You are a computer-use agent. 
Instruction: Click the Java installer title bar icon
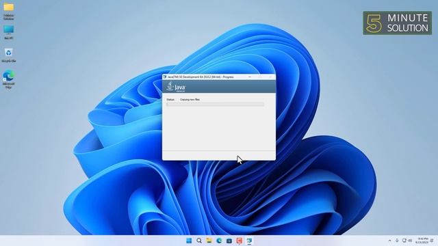click(165, 77)
